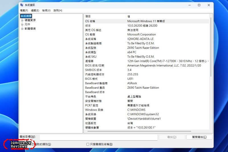
Task: Select the value x64 PC
Action: click(132, 52)
